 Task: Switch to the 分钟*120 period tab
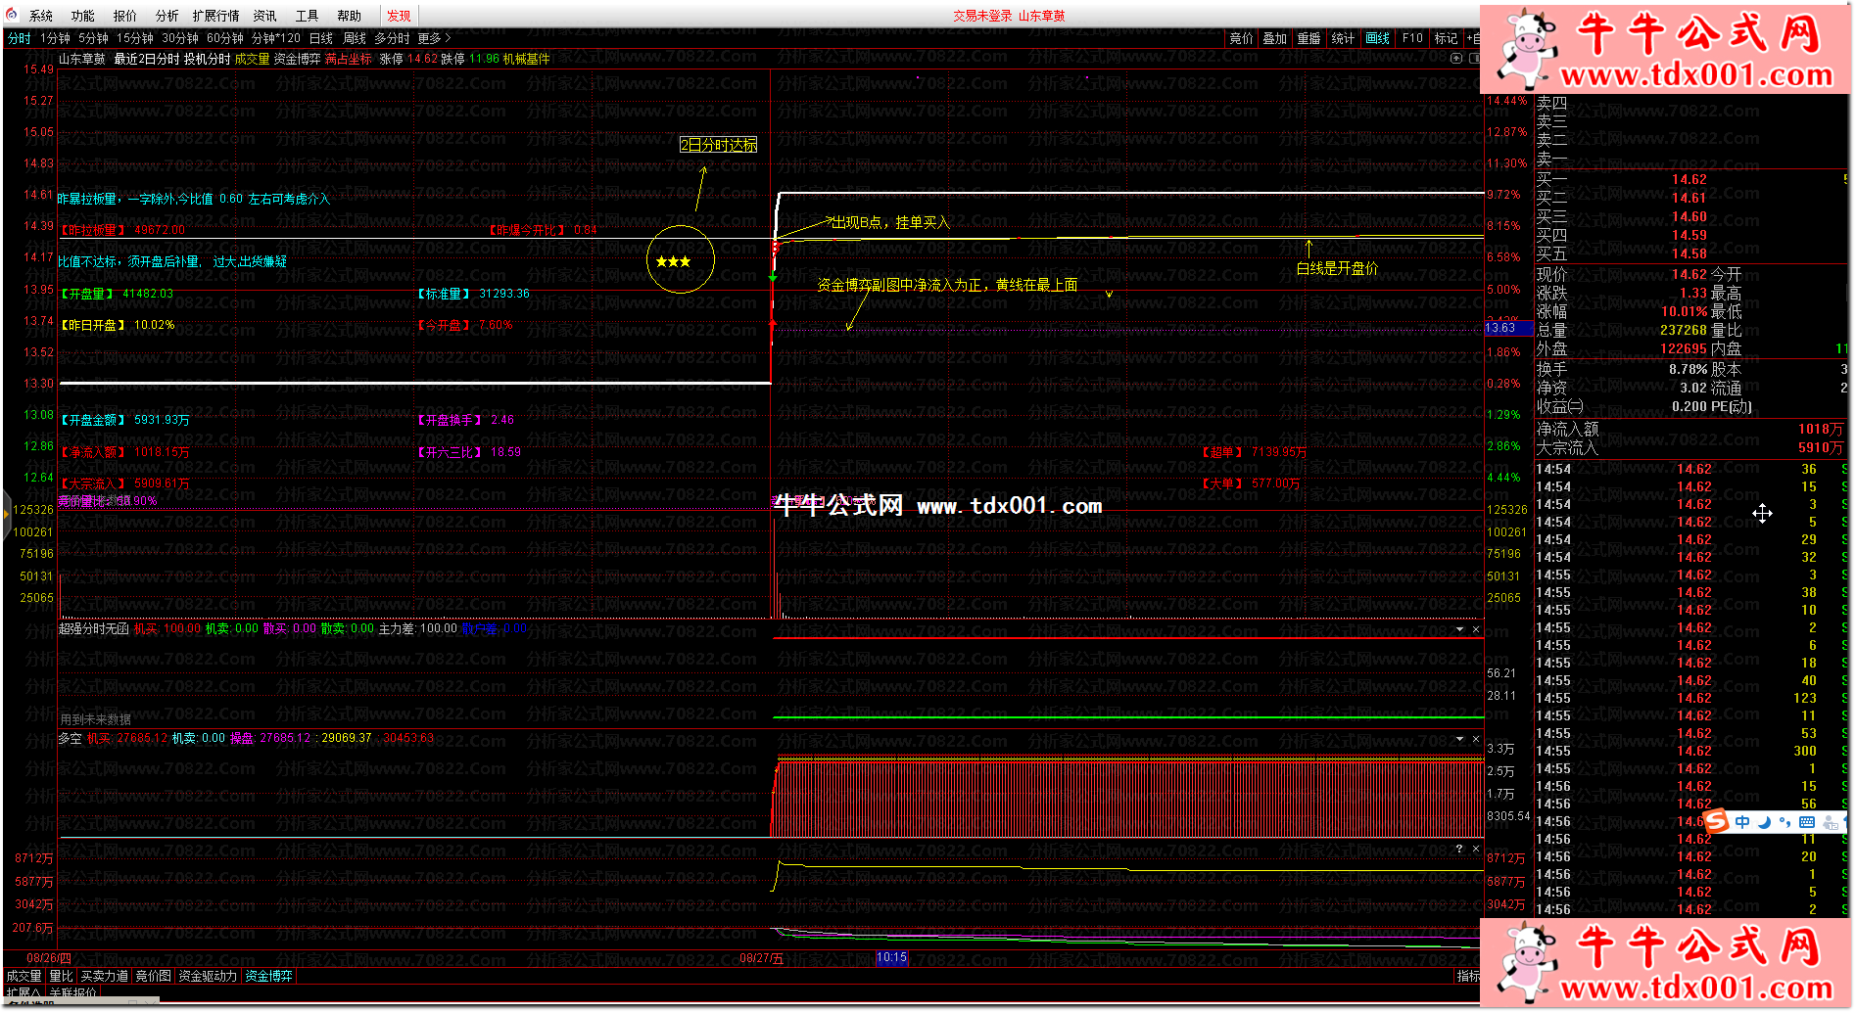coord(276,38)
